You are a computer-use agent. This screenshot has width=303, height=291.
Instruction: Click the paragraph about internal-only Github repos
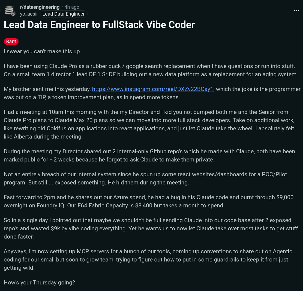(149, 155)
